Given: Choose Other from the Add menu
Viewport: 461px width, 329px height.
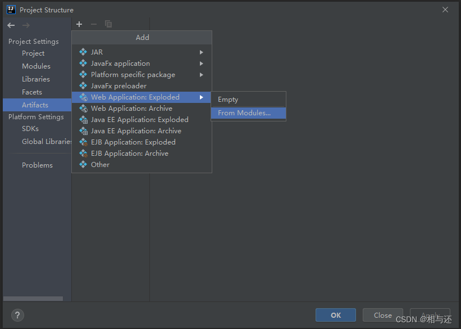Looking at the screenshot, I should point(142,164).
